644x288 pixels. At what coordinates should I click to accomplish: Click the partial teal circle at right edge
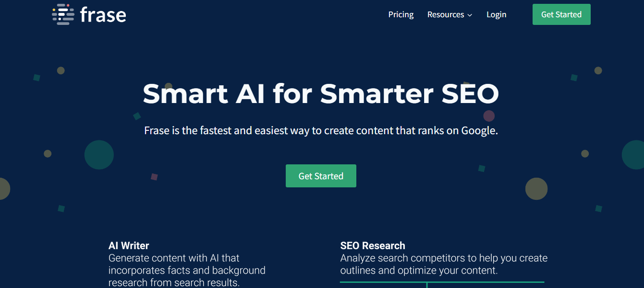coord(634,155)
